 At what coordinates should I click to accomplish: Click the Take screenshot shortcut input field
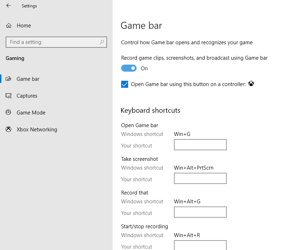click(200, 178)
